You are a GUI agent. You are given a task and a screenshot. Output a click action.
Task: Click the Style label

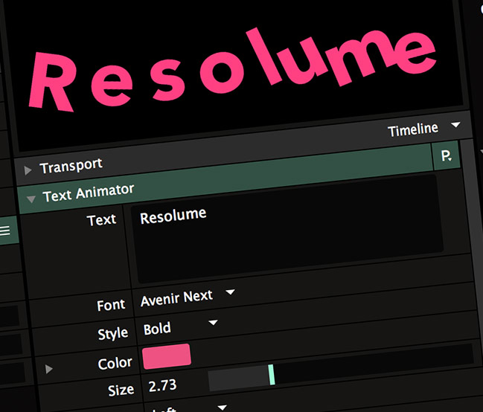[112, 333]
